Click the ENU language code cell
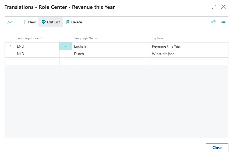Image resolution: width=233 pixels, height=157 pixels. tap(37, 46)
